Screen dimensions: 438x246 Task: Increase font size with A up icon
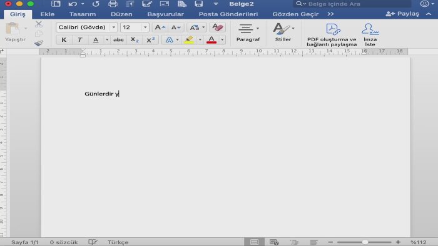click(160, 27)
